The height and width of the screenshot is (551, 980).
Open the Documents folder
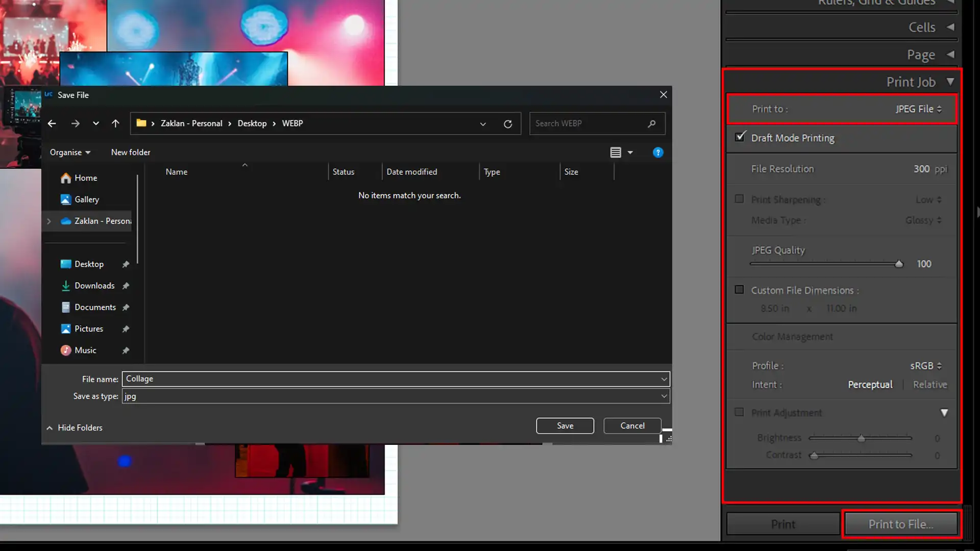click(x=95, y=307)
